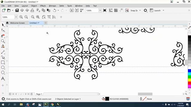This screenshot has height=107, width=191.
Task: Click the property bar zoom level field
Action: click(8, 17)
